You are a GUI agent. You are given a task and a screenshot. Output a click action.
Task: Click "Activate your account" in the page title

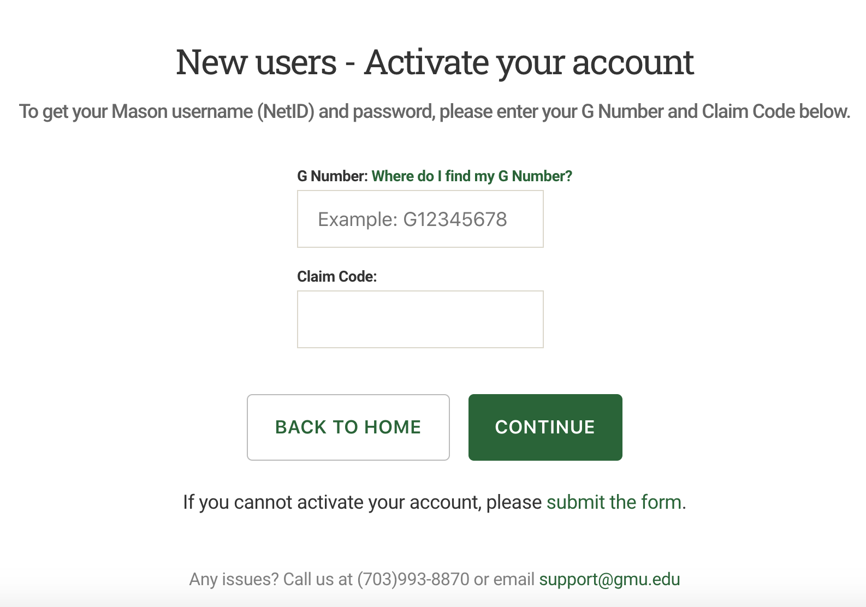coord(529,62)
